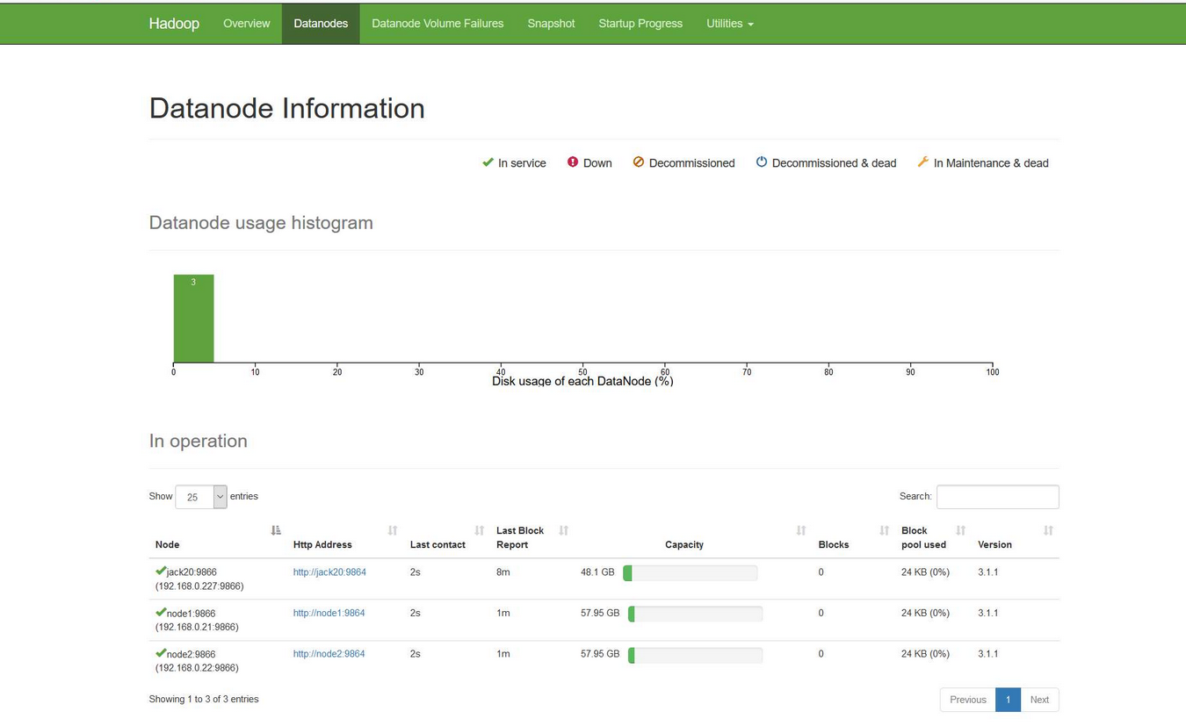Image resolution: width=1186 pixels, height=726 pixels.
Task: Click the Hadoop brand link
Action: 174,24
